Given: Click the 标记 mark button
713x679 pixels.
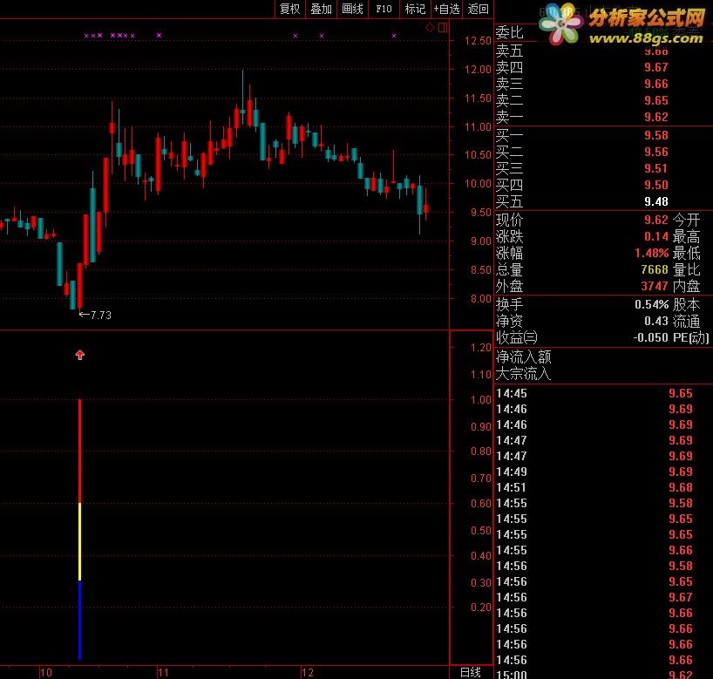Looking at the screenshot, I should pos(415,9).
